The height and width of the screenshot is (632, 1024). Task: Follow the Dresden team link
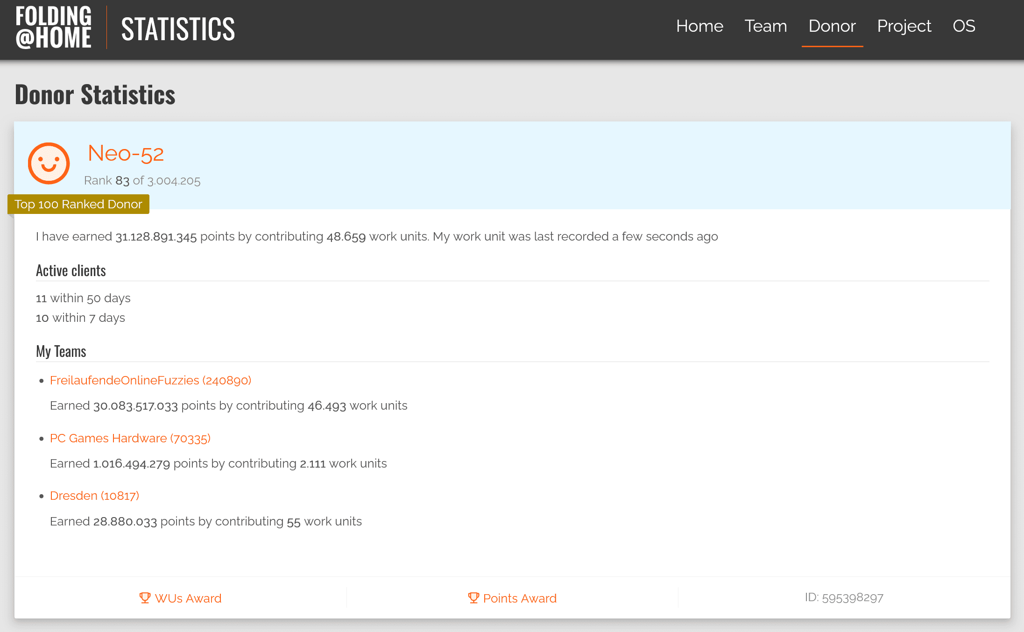pos(94,496)
